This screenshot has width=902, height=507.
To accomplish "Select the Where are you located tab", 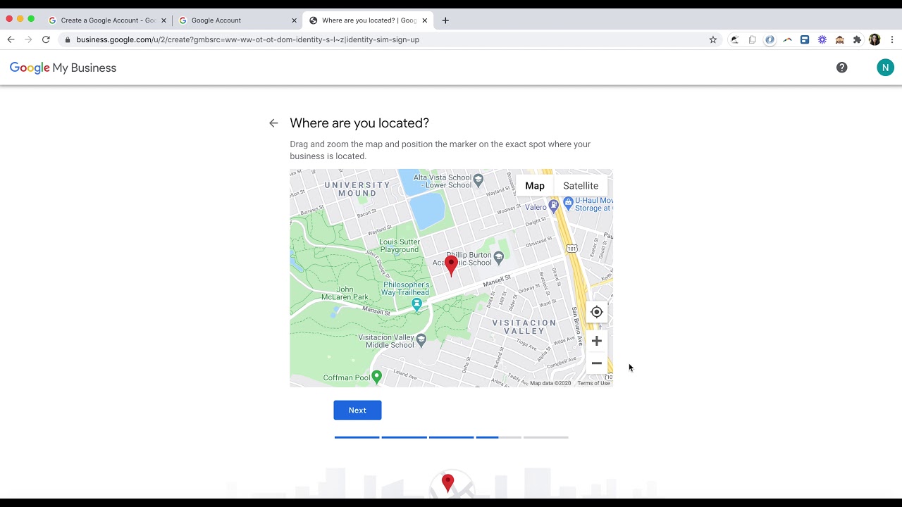I will [369, 20].
